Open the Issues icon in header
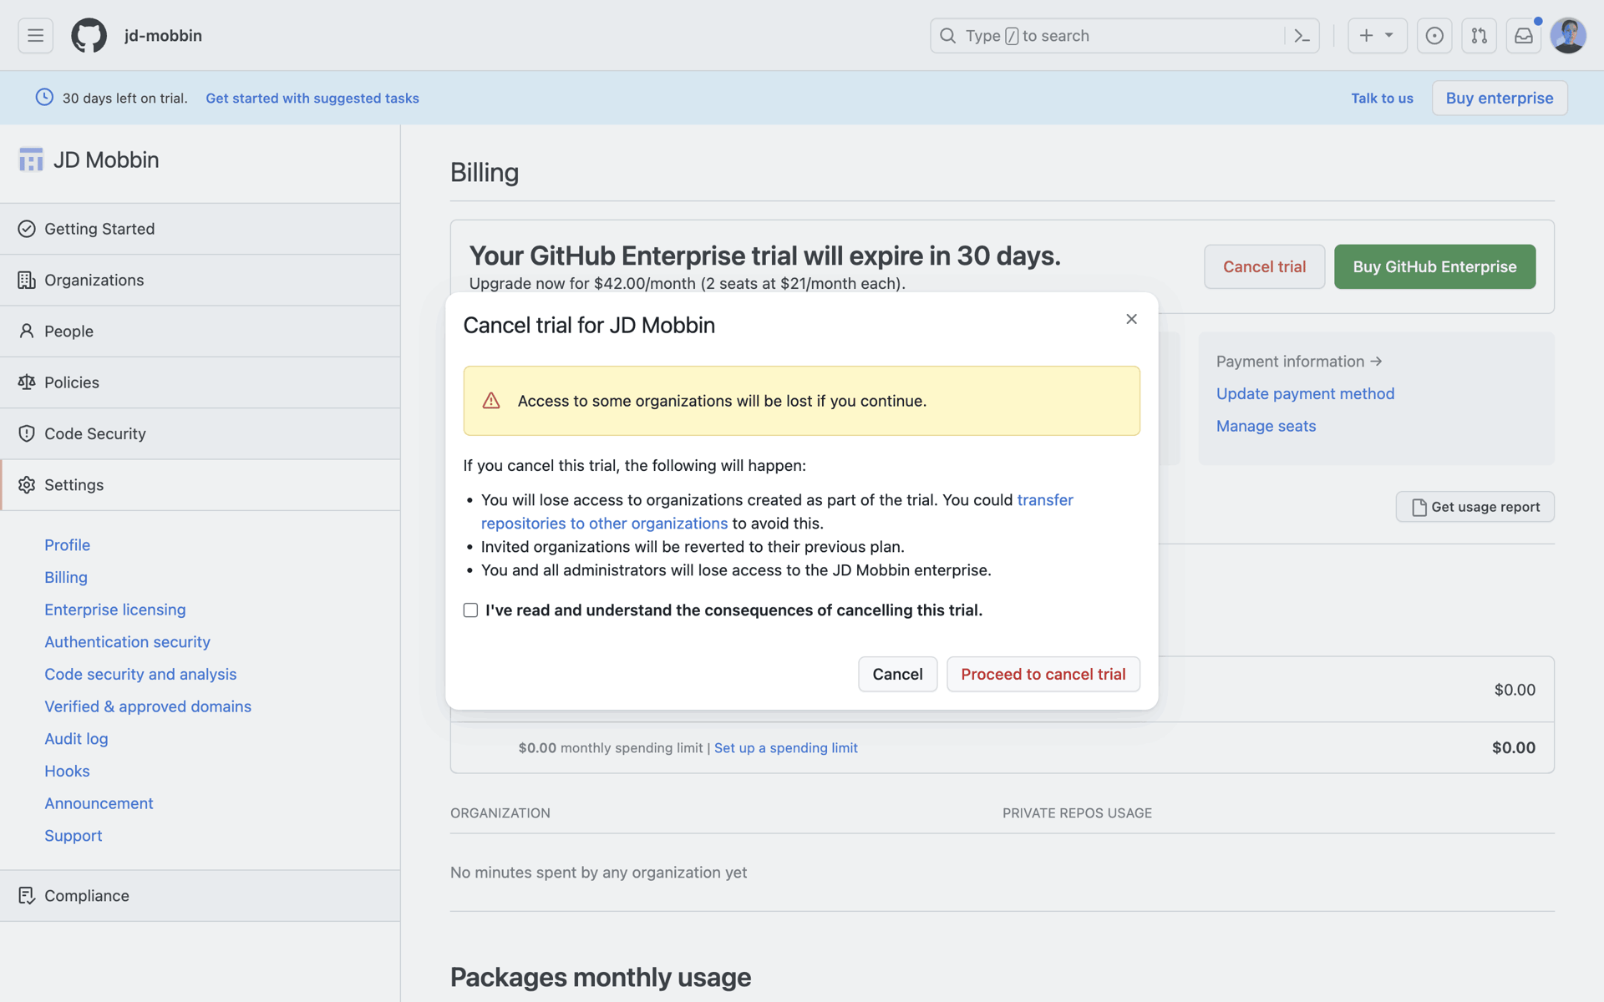This screenshot has height=1002, width=1604. pos(1434,36)
